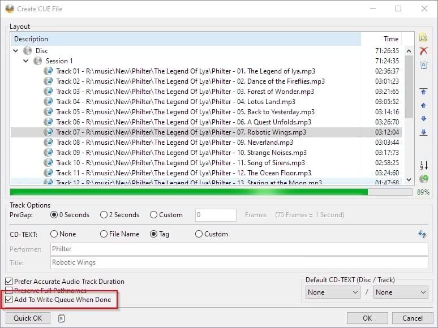The width and height of the screenshot is (438, 328).
Task: Click the sort tracks 1-9 icon
Action: point(424,165)
